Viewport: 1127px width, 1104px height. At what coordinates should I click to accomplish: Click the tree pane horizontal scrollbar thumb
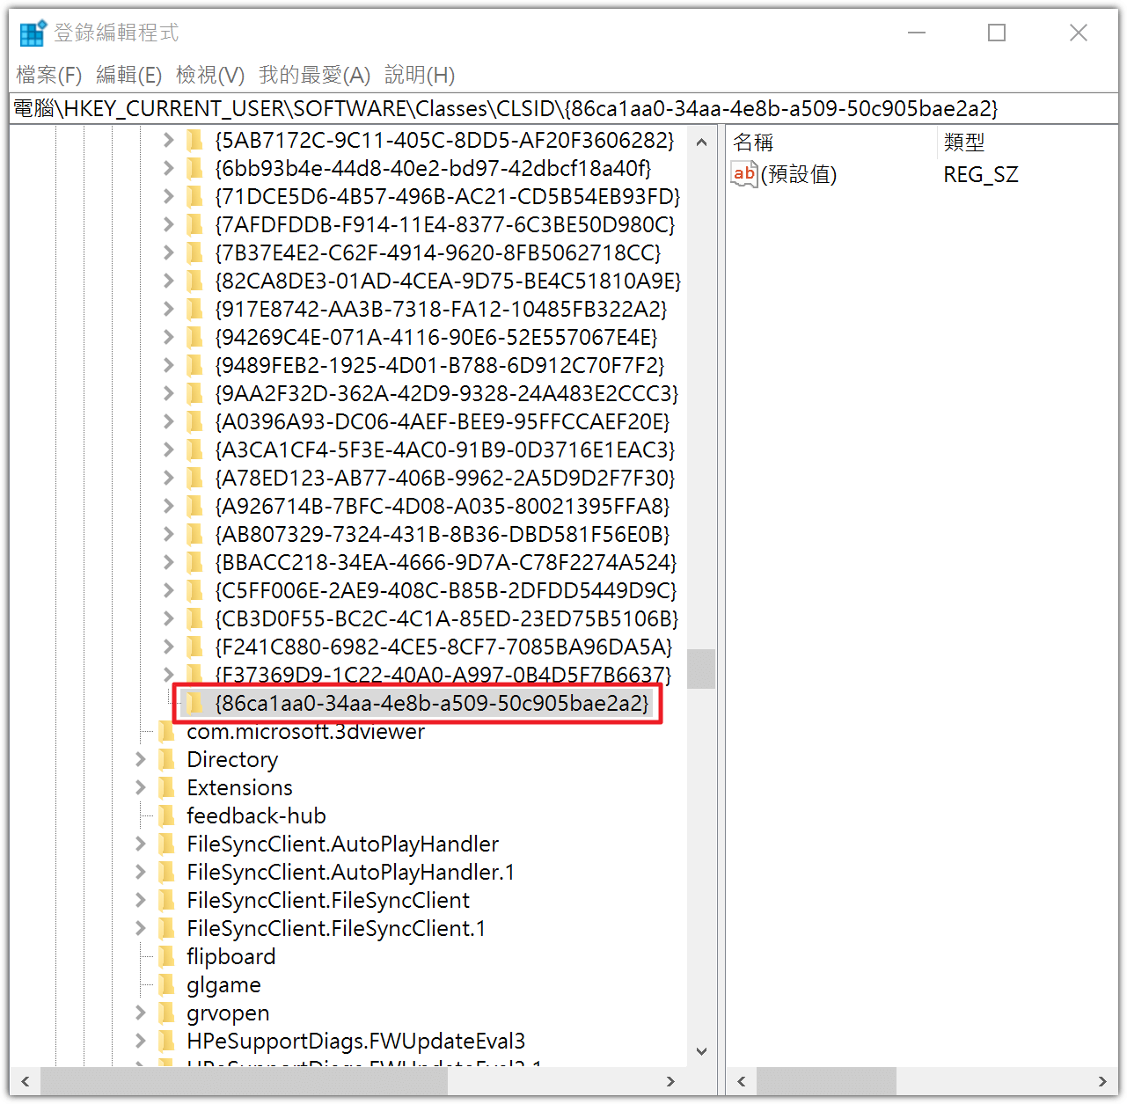(245, 1081)
